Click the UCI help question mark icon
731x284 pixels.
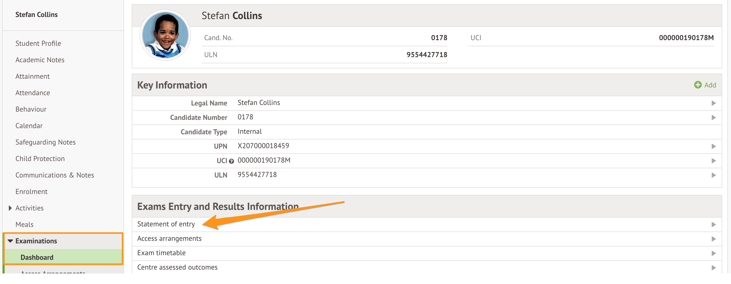pos(231,161)
